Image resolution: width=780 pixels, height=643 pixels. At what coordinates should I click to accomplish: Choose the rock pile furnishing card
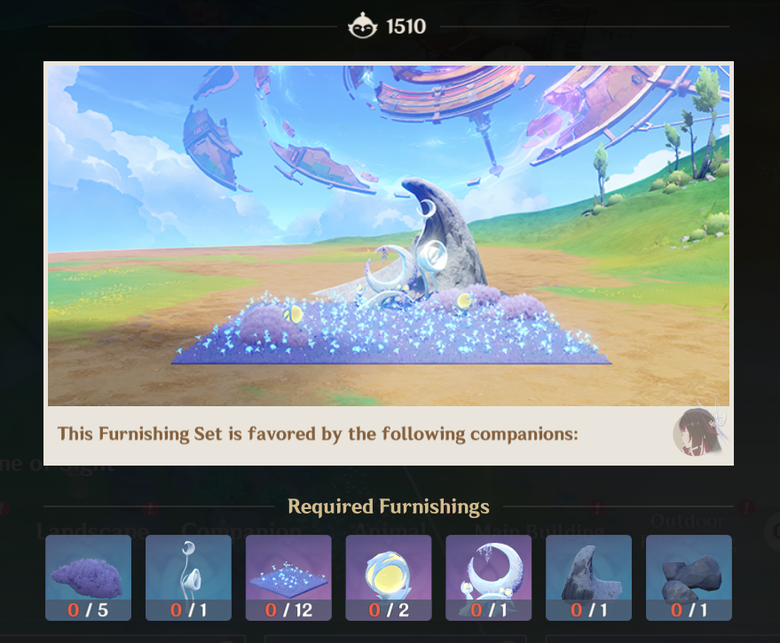coord(689,577)
